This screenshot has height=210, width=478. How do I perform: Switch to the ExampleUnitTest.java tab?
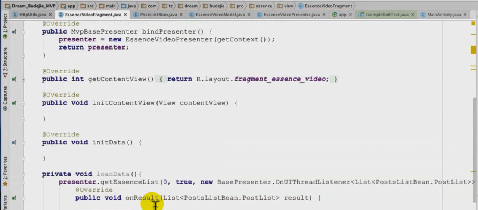click(387, 15)
